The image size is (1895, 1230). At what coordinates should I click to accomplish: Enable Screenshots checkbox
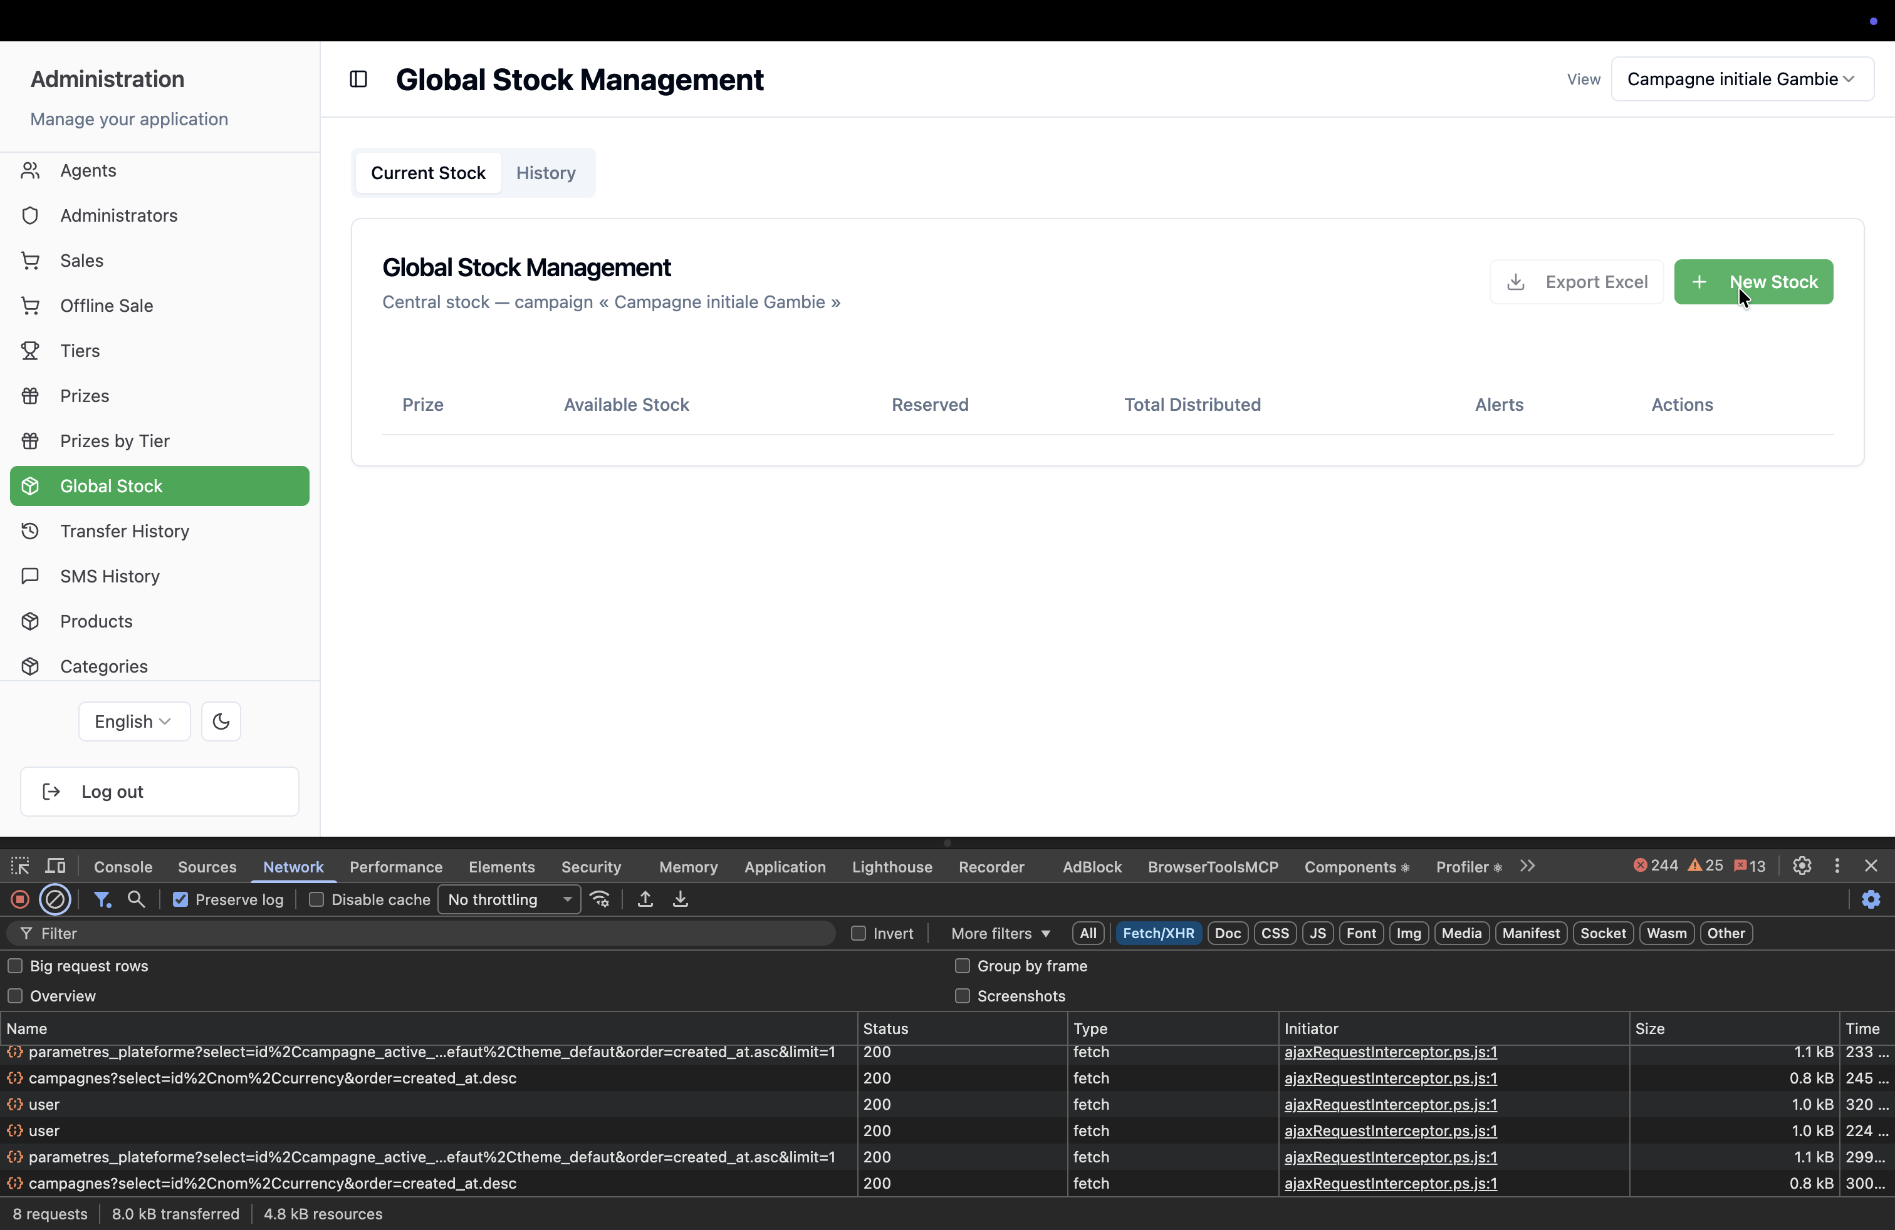pos(963,996)
